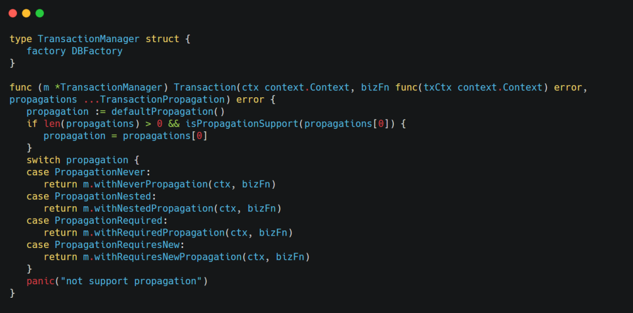Click the "not support propagation" string
Image resolution: width=633 pixels, height=313 pixels.
[x=131, y=281]
